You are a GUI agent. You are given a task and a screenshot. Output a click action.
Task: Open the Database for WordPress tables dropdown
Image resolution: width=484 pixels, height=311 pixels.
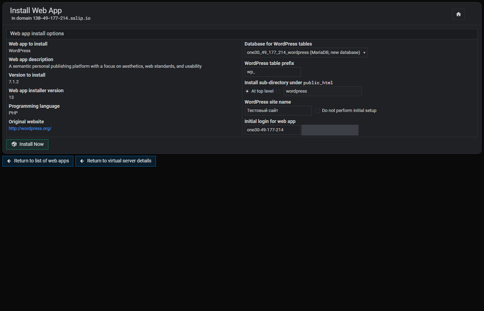coord(306,53)
